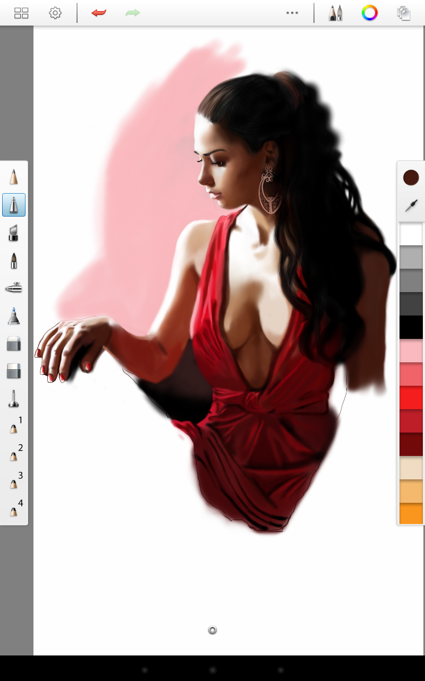Tap the brush puck at canvas bottom
Viewport: 425px width, 681px height.
pyautogui.click(x=212, y=630)
